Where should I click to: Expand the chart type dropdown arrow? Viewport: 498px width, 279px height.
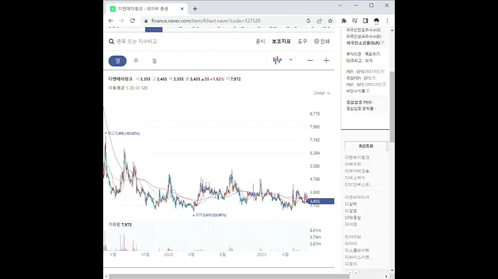290,59
